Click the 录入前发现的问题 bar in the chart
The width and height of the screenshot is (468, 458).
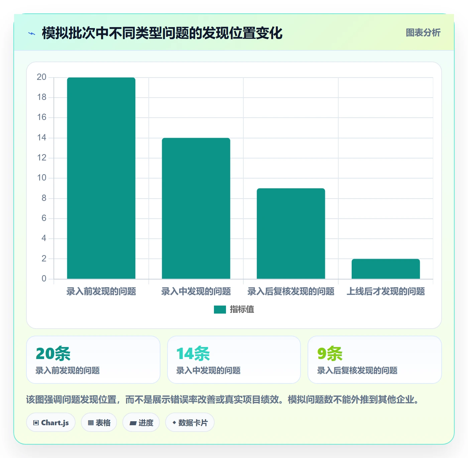coord(101,178)
